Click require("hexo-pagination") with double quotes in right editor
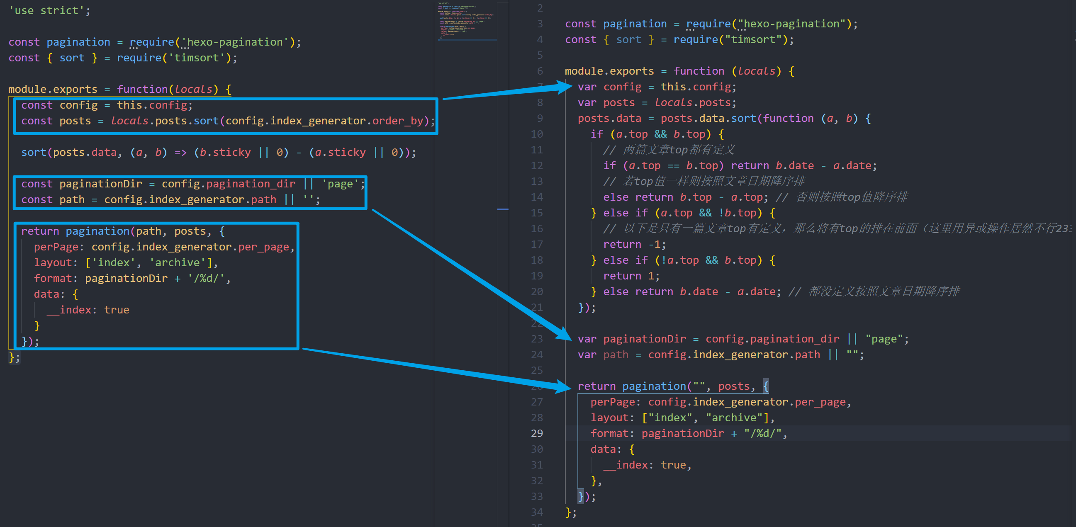The image size is (1076, 527). click(769, 24)
